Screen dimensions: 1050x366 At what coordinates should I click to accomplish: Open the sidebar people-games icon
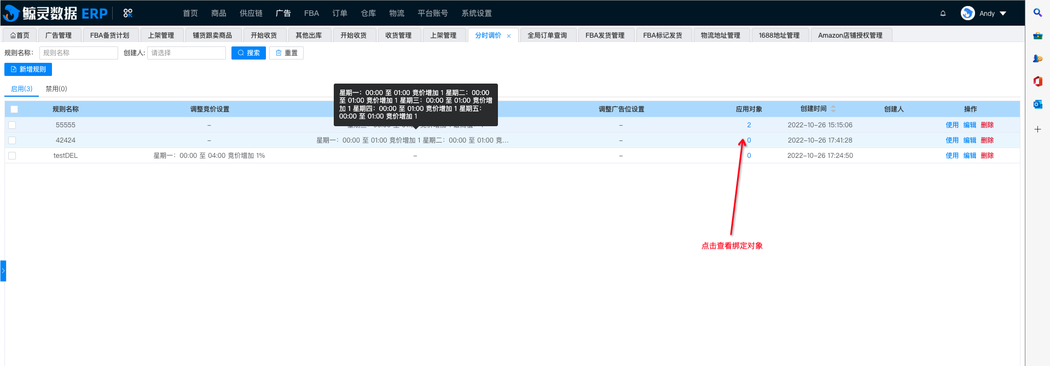point(1037,58)
